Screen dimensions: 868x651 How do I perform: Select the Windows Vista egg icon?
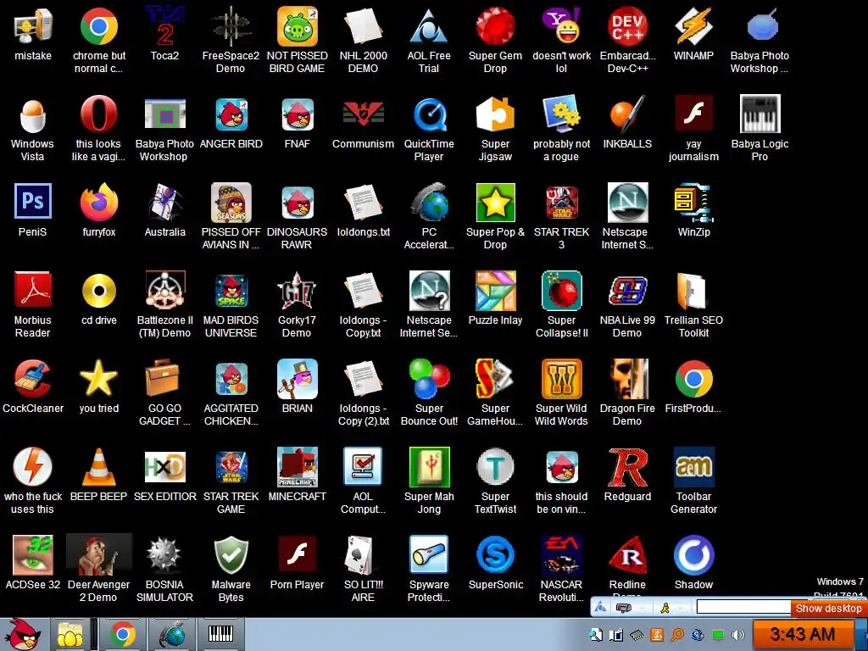[x=33, y=114]
